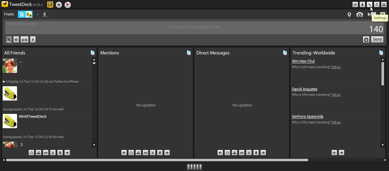389x171 pixels.
Task: Add another account next to From
Action: (x=41, y=14)
